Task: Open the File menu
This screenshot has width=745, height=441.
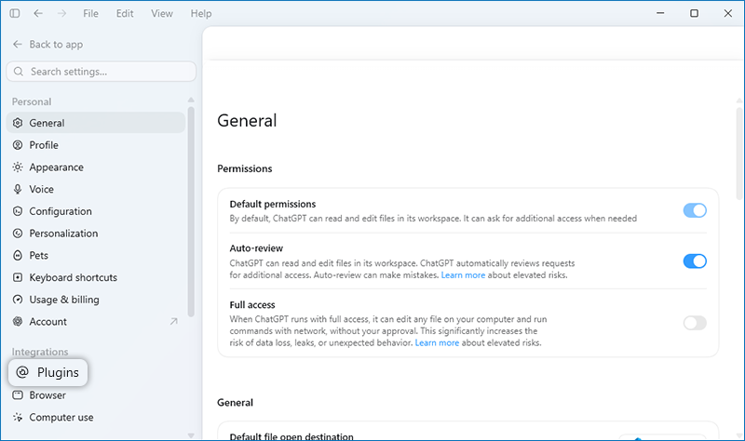Action: tap(90, 13)
